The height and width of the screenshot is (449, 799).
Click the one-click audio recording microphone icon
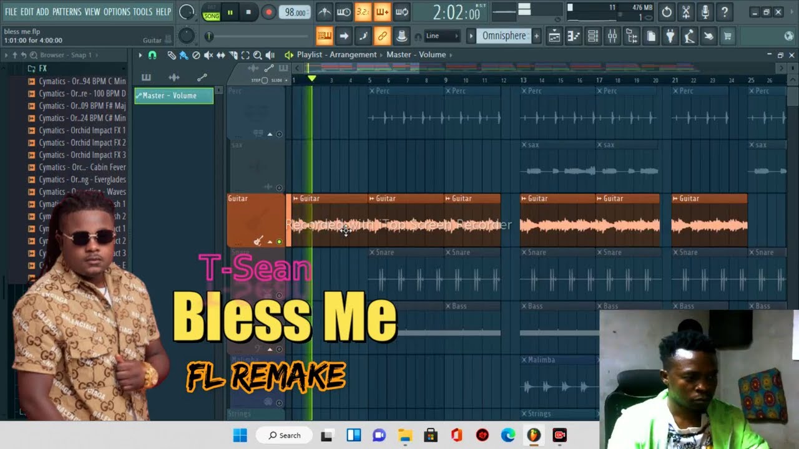[x=705, y=12]
